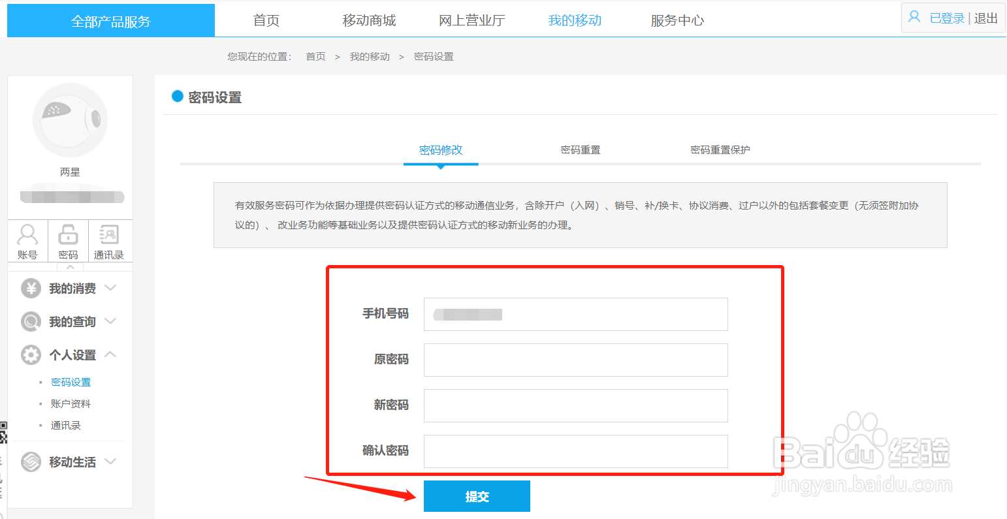Open the 密码重置保护 tab
1007x519 pixels.
720,149
